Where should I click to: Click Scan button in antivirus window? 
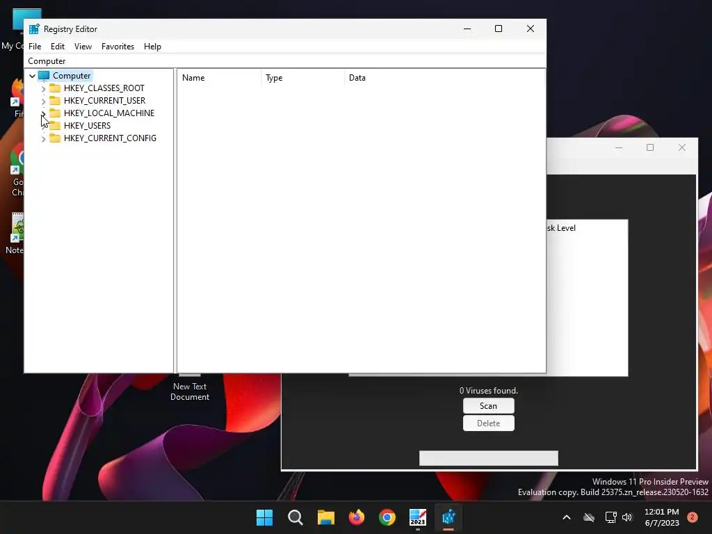(x=489, y=406)
